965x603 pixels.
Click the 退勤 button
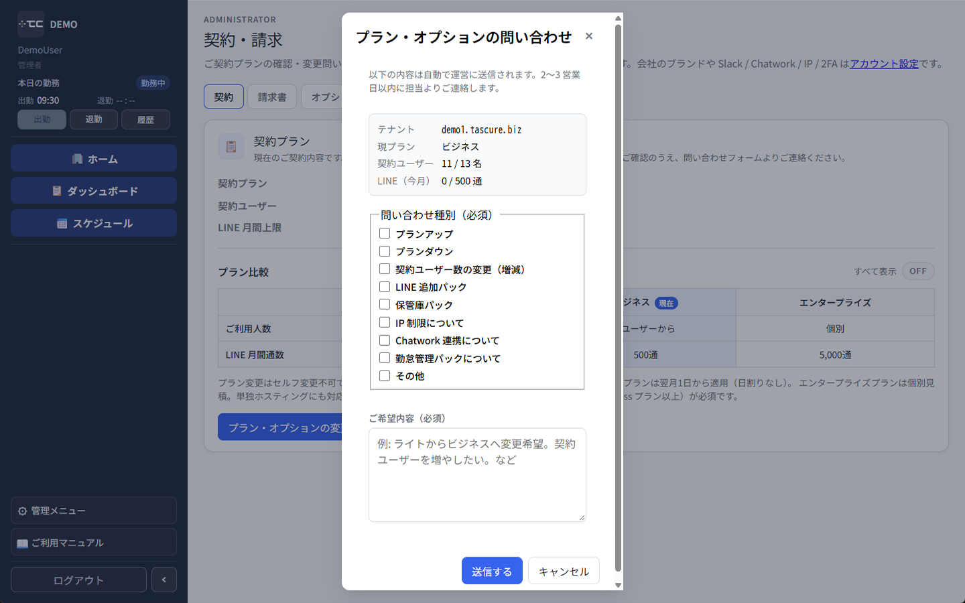click(94, 119)
